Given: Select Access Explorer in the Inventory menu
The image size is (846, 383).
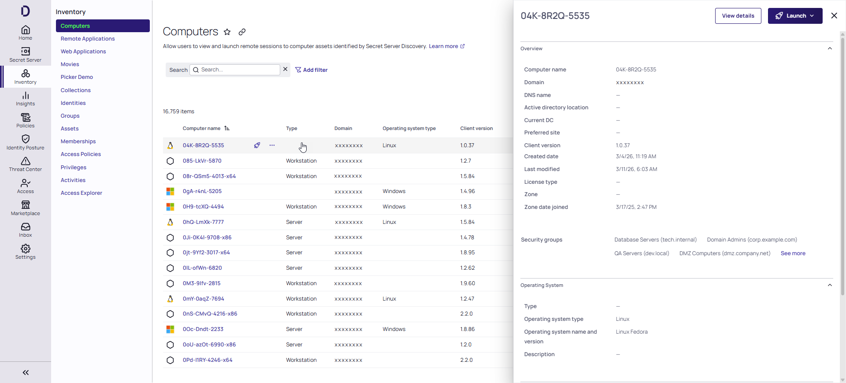Looking at the screenshot, I should click(x=82, y=193).
